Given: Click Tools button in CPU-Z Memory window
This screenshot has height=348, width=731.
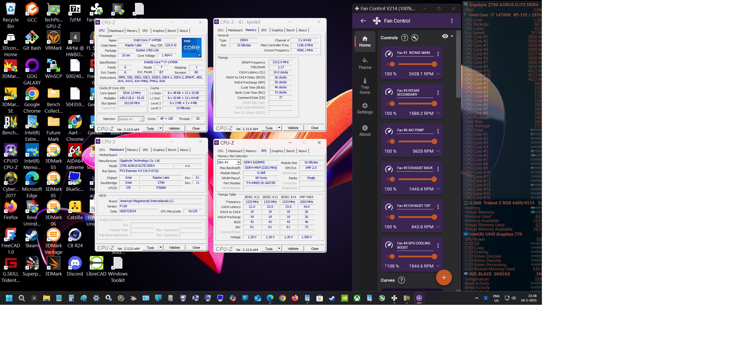Looking at the screenshot, I should 269,128.
